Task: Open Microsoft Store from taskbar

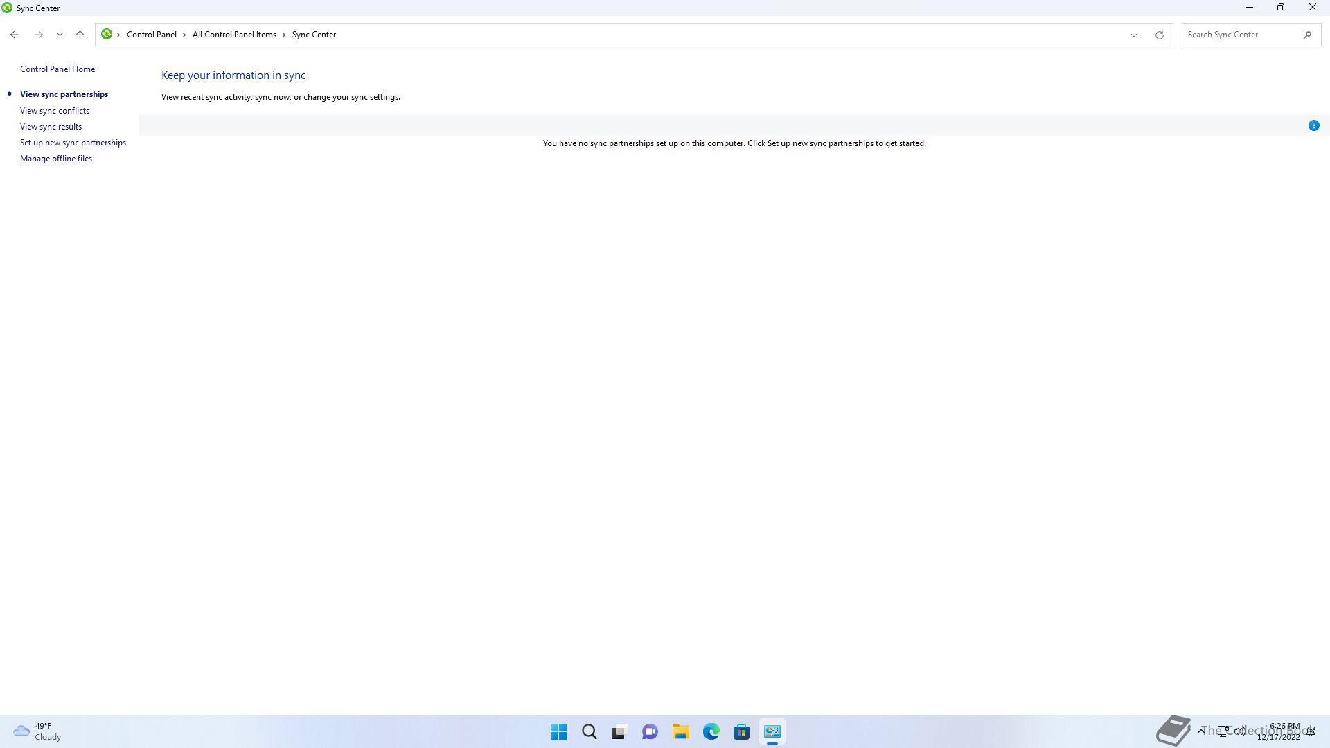Action: (x=741, y=731)
